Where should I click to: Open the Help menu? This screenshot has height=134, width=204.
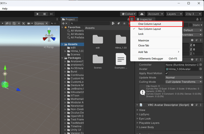(5, 9)
